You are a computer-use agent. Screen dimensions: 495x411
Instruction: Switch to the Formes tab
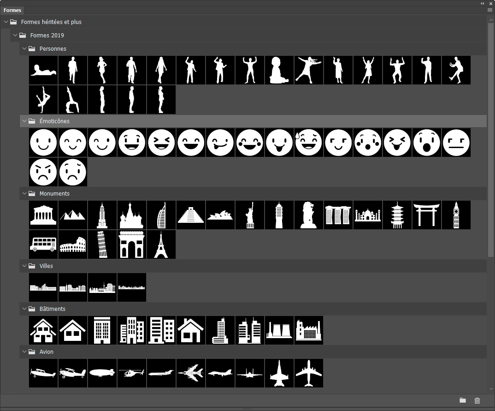12,10
